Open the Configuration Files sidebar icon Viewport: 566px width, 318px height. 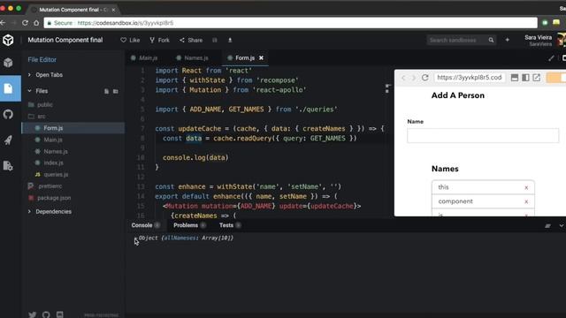pos(8,165)
